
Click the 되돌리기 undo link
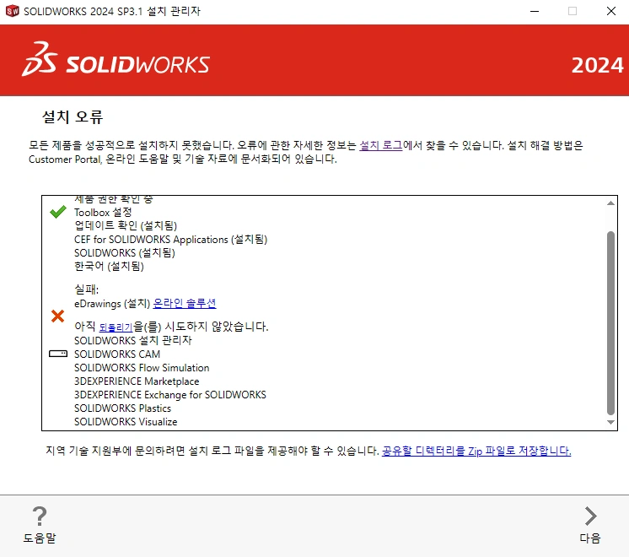[x=116, y=327]
